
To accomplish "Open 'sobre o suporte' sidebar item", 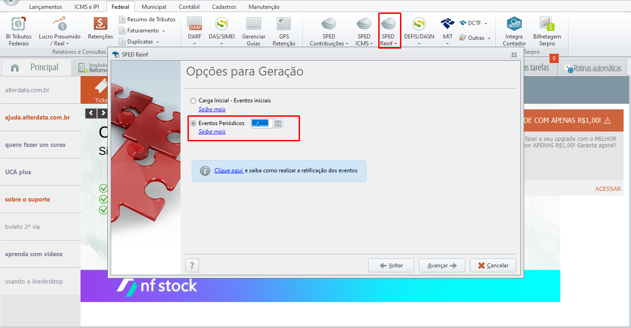I will [x=27, y=199].
